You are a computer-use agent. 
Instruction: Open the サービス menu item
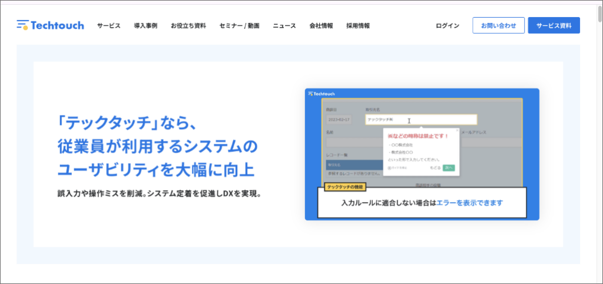coord(109,26)
